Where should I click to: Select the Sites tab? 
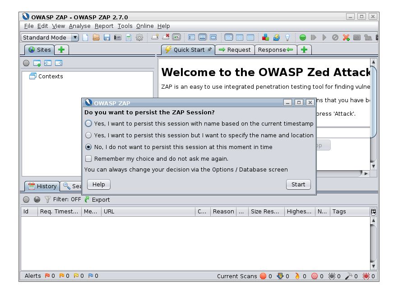[40, 50]
